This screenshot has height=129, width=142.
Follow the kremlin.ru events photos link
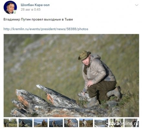[x=46, y=29]
